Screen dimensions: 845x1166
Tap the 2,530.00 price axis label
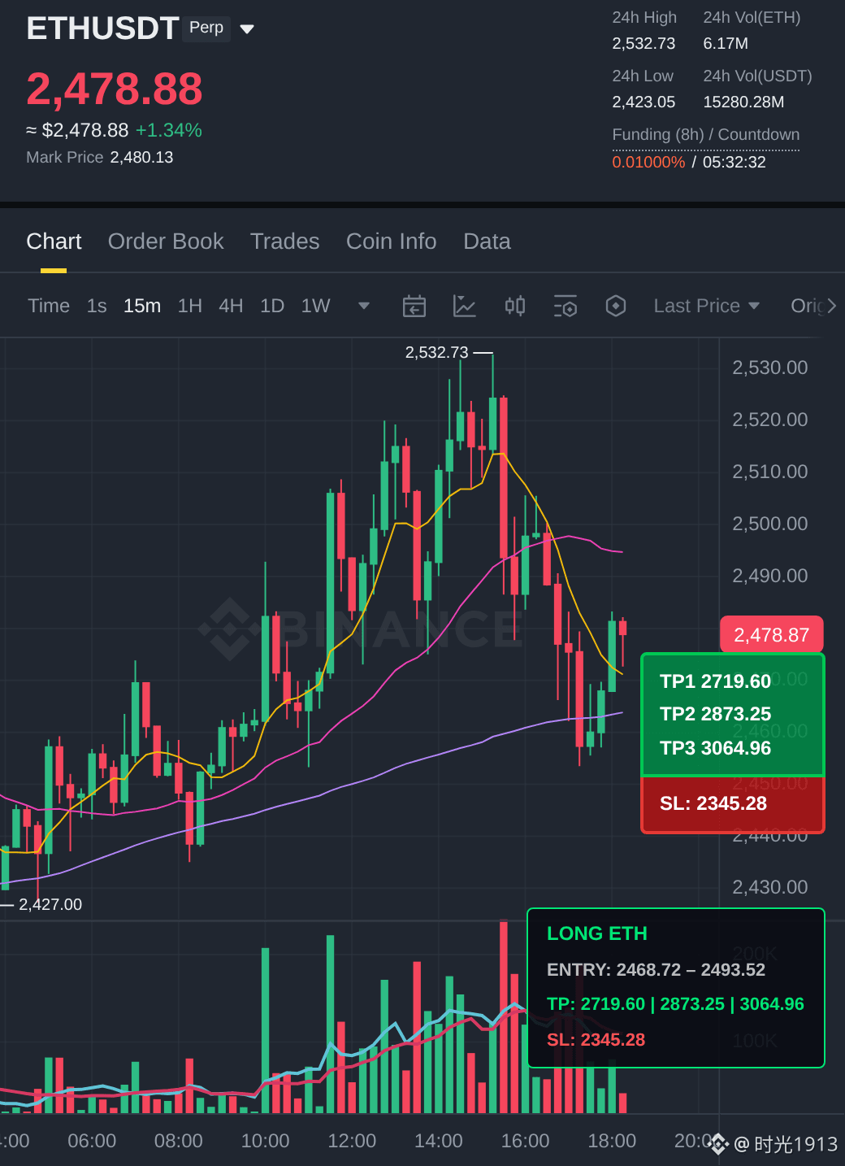[x=770, y=368]
